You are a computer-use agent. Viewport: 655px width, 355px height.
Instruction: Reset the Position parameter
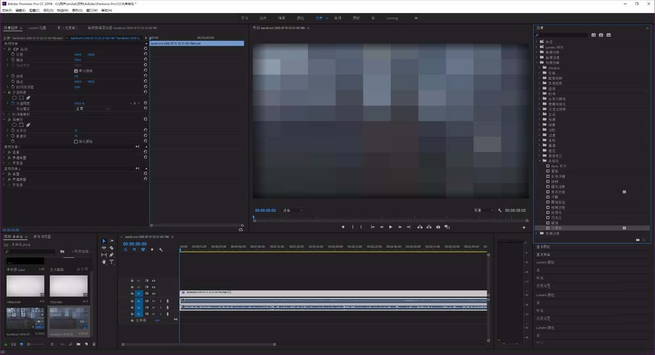point(145,54)
